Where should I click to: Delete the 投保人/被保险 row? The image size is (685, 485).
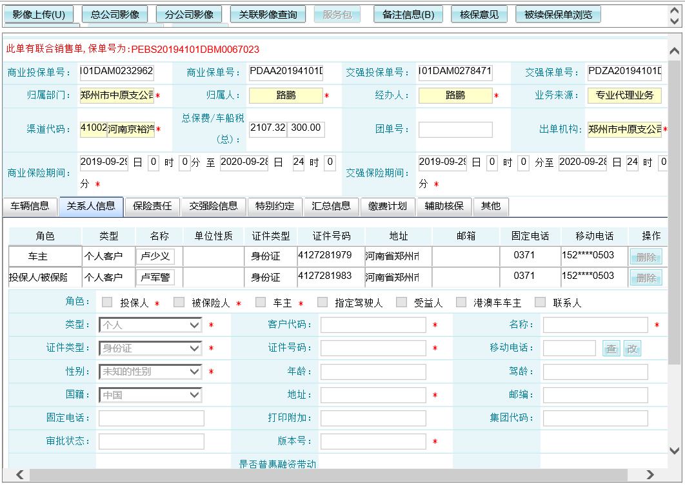coord(646,278)
